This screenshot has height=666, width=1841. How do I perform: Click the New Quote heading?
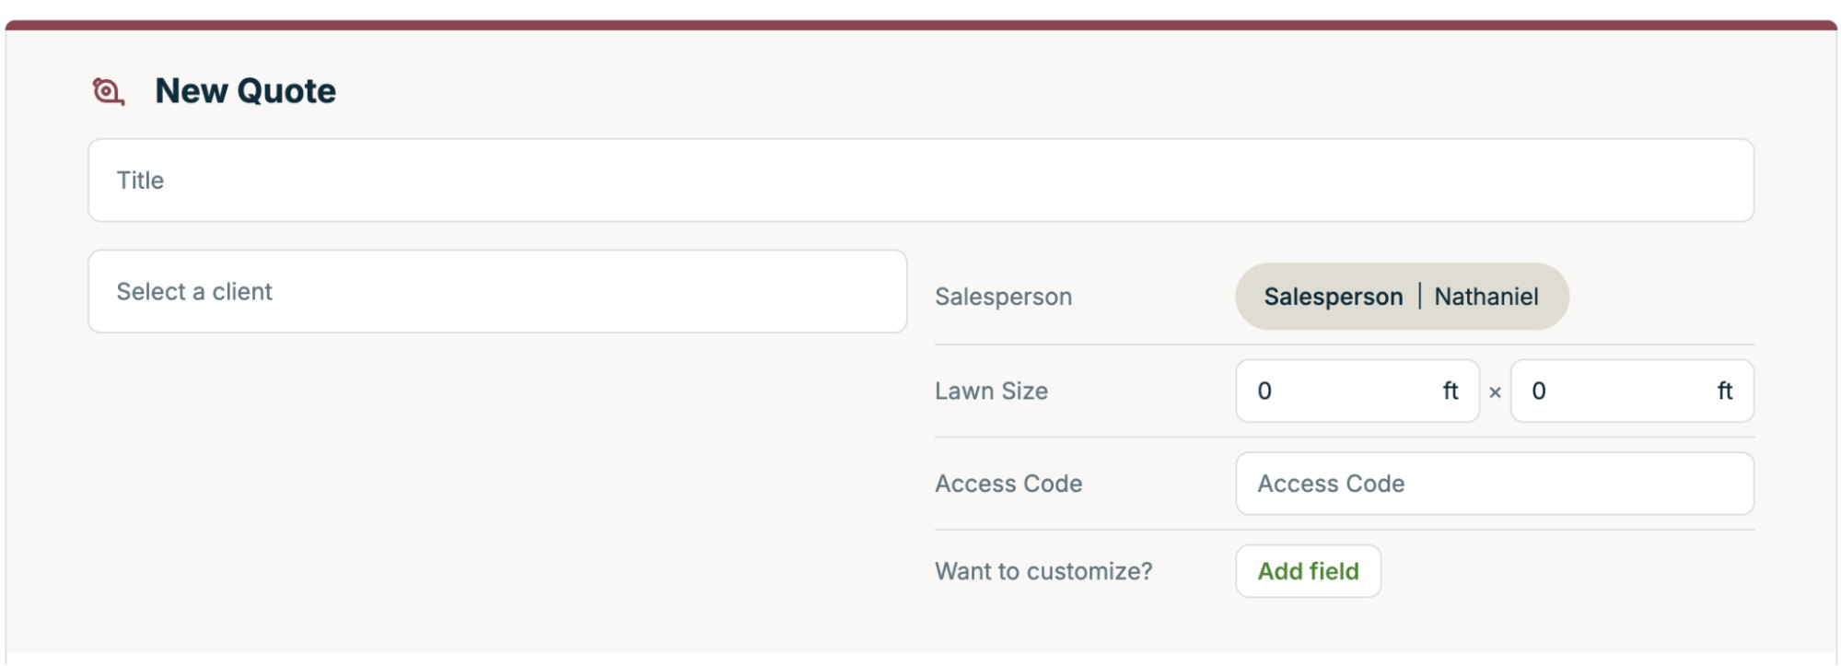(x=245, y=91)
